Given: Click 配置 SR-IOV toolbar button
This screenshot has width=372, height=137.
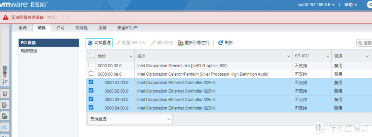Looking at the screenshot, I should coord(131,43).
